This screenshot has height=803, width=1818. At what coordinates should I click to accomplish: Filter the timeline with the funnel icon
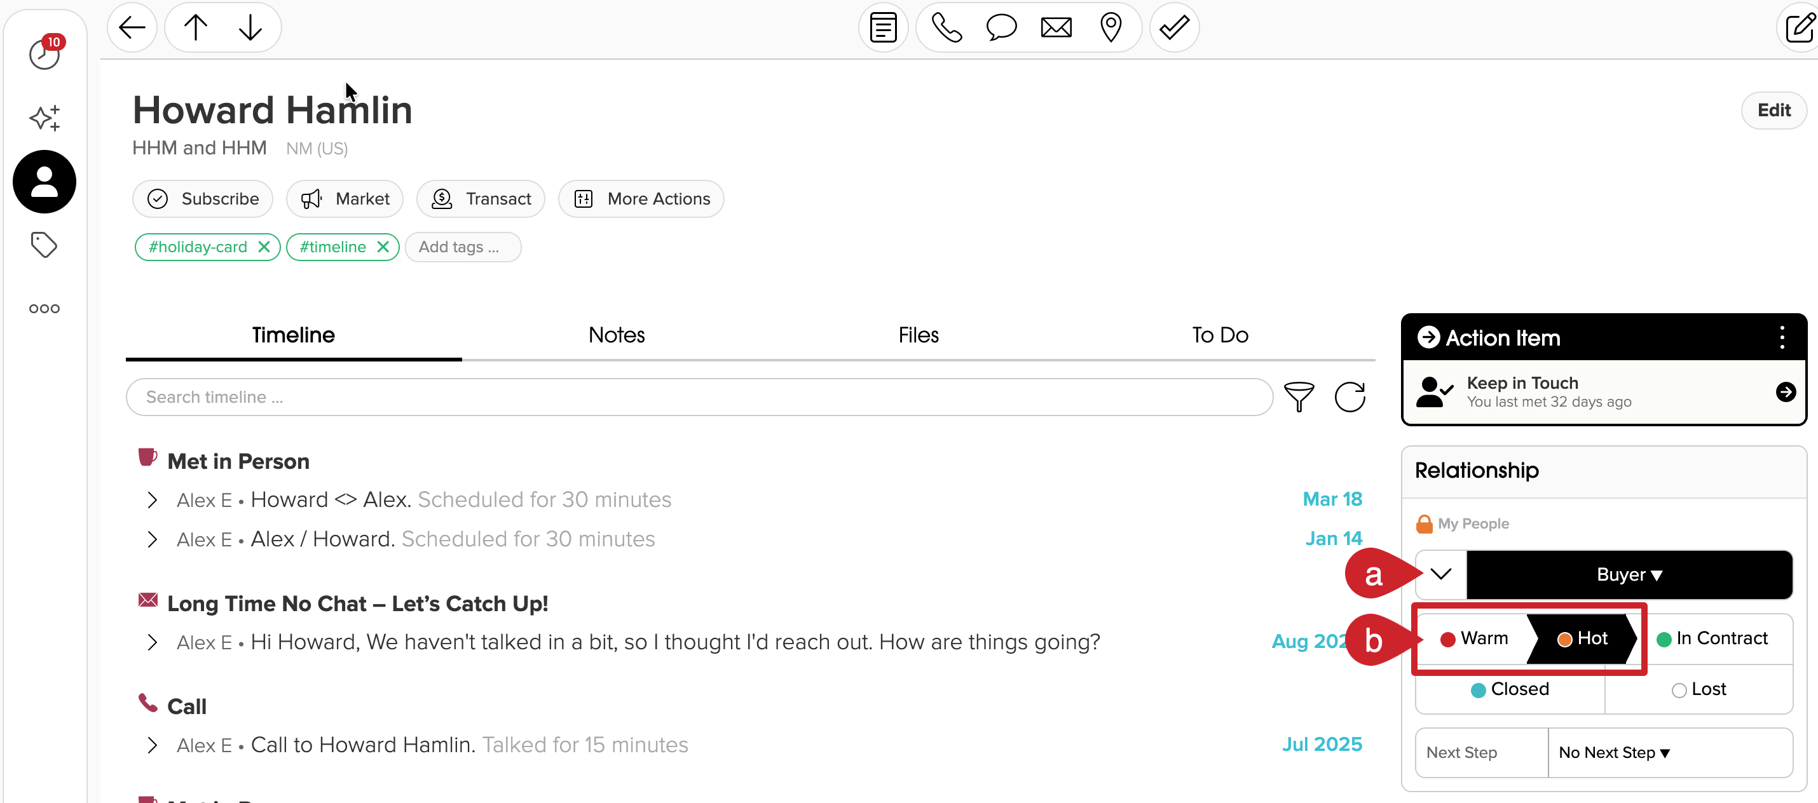coord(1299,396)
